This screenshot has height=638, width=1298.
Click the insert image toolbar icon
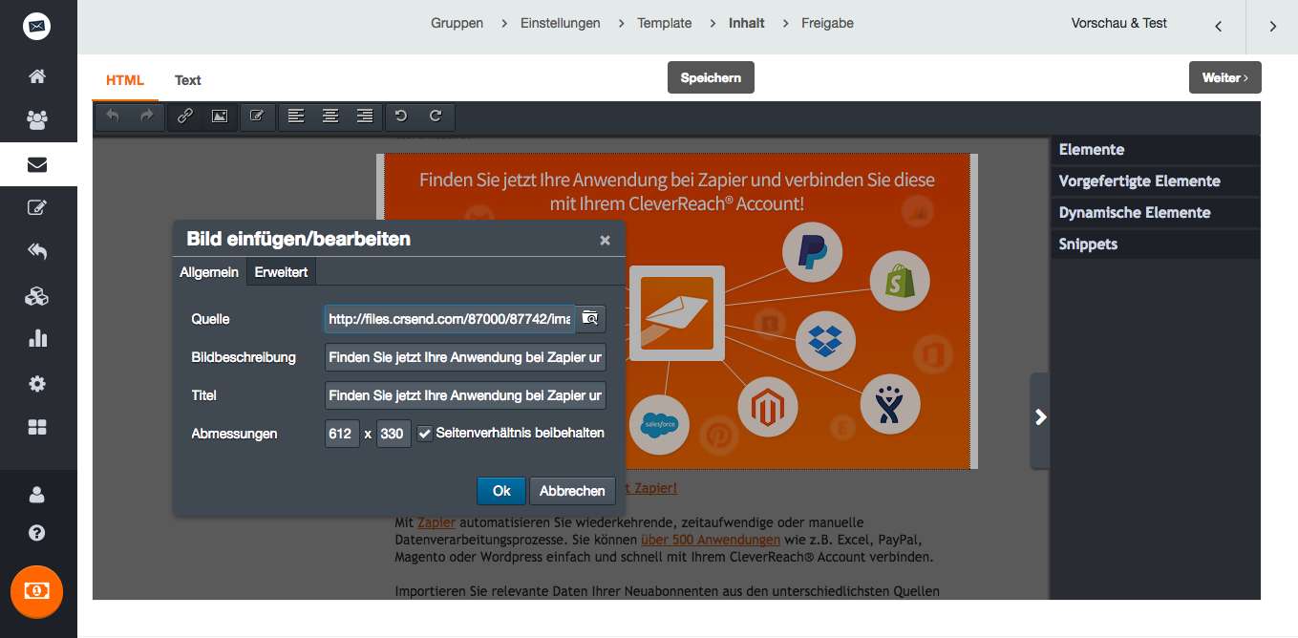point(220,116)
